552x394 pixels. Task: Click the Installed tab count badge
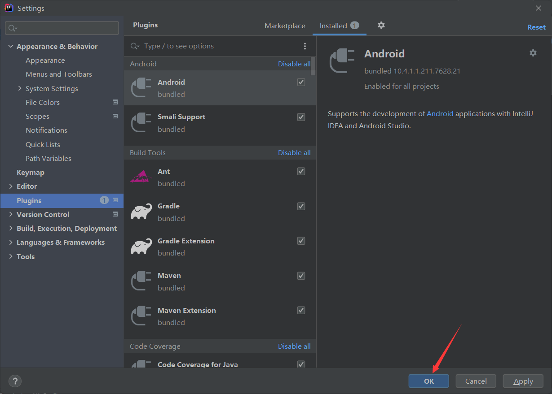355,26
